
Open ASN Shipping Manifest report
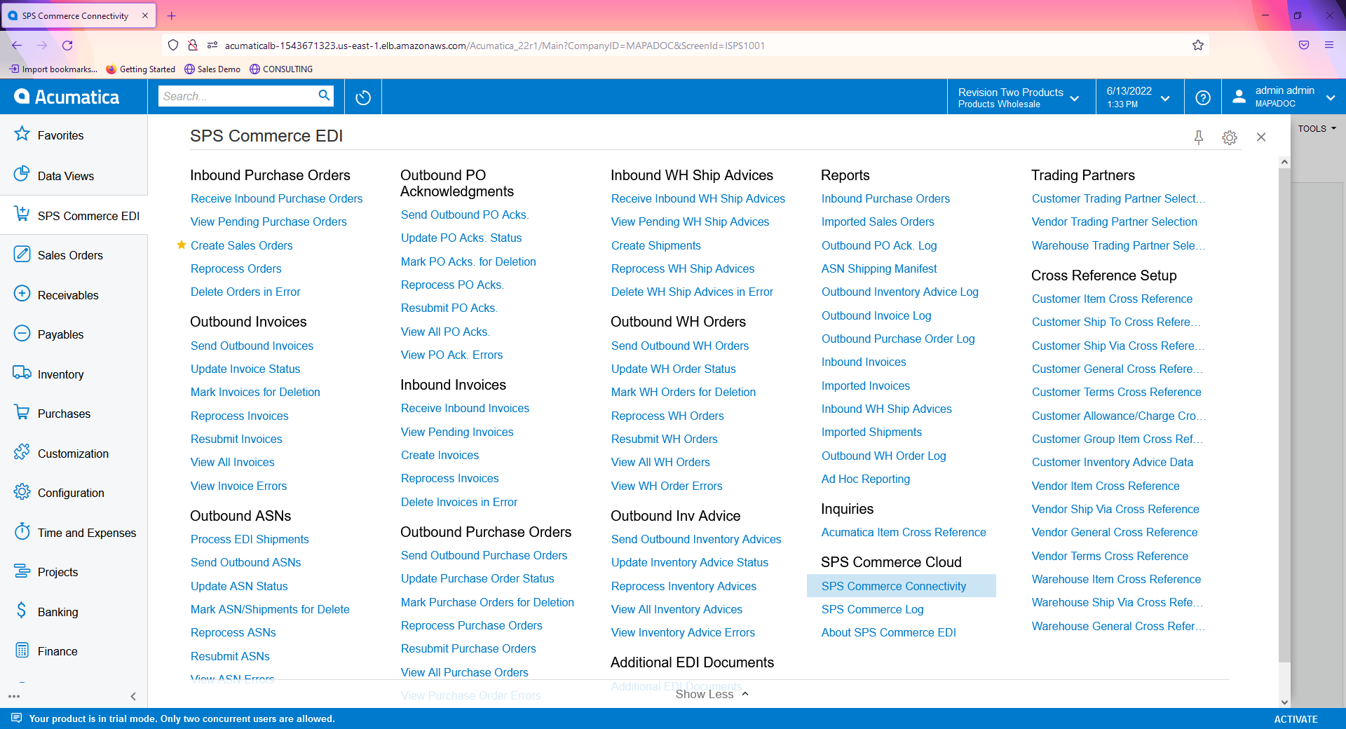click(879, 269)
